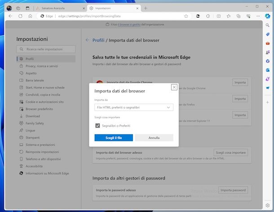Click the Scegli il file button
This screenshot has width=274, height=212.
click(114, 138)
